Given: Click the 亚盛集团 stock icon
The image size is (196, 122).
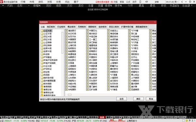Looking at the screenshot, I should tap(129, 89).
